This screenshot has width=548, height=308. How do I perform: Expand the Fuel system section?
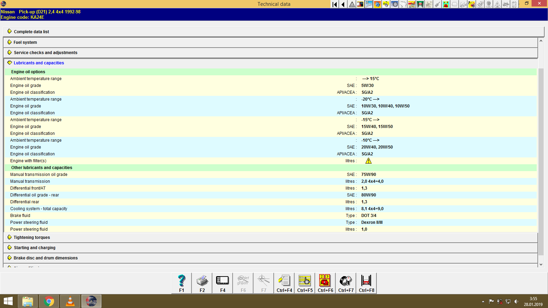[25, 42]
